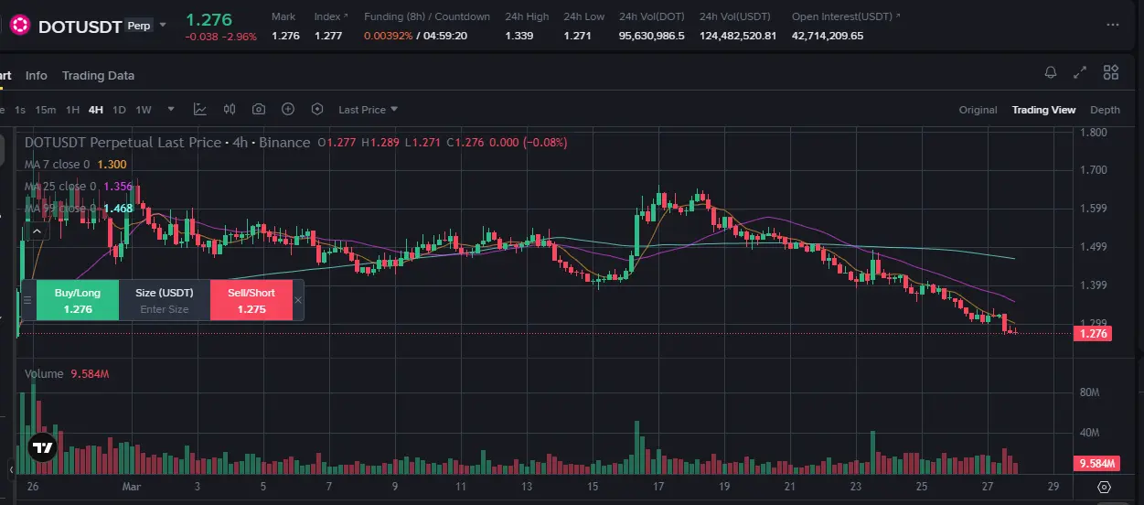Image resolution: width=1144 pixels, height=505 pixels.
Task: Expand the chart to fullscreen
Action: (x=1080, y=72)
